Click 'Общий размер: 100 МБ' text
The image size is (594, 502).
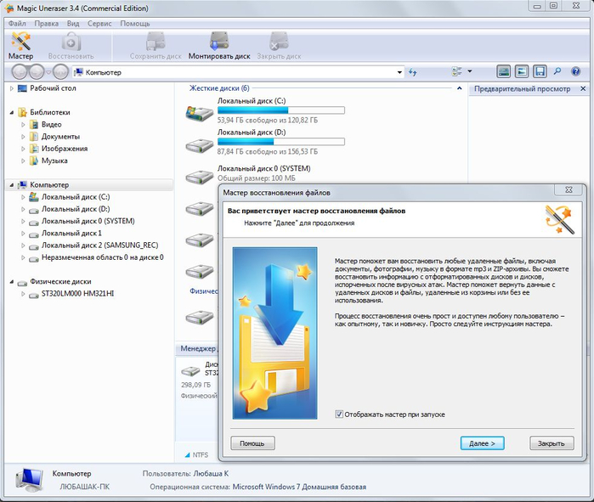click(x=257, y=178)
